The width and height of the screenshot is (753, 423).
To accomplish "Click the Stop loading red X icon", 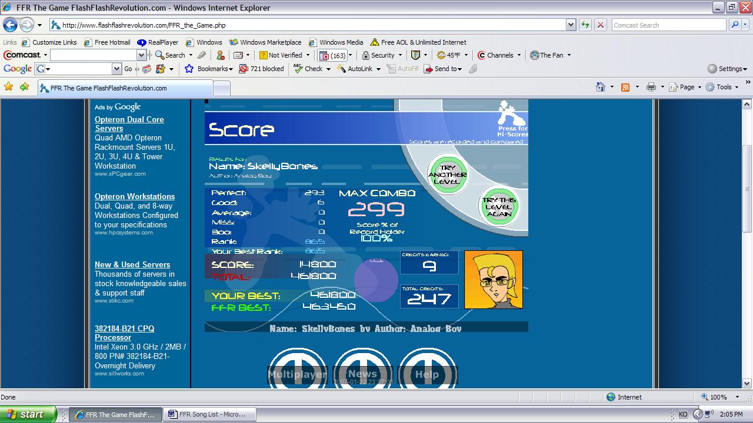I will pyautogui.click(x=600, y=25).
